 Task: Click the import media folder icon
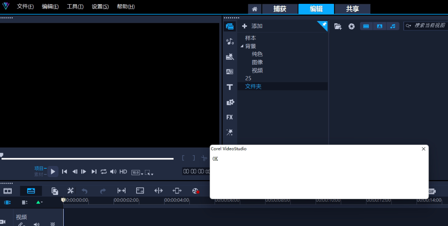(x=338, y=26)
